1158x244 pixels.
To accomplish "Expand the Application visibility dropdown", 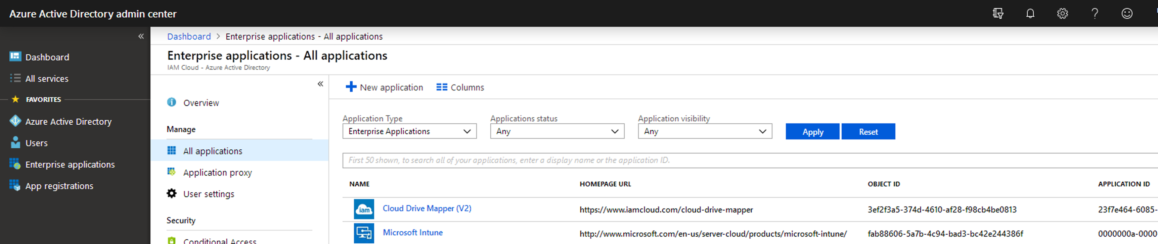I will point(705,131).
